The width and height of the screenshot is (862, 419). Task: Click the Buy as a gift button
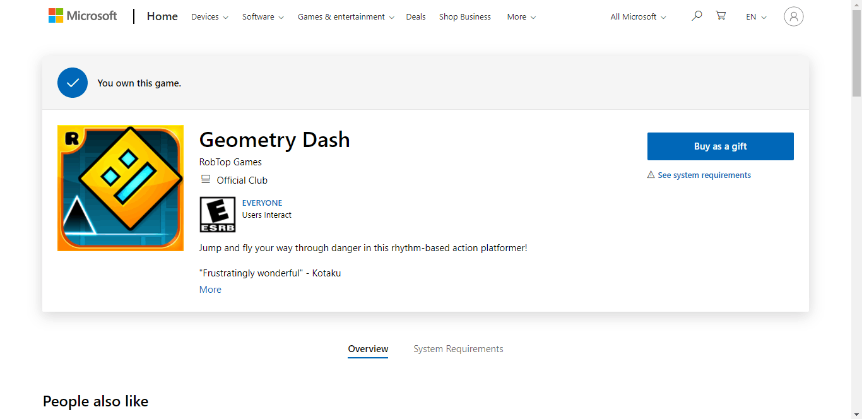[721, 146]
